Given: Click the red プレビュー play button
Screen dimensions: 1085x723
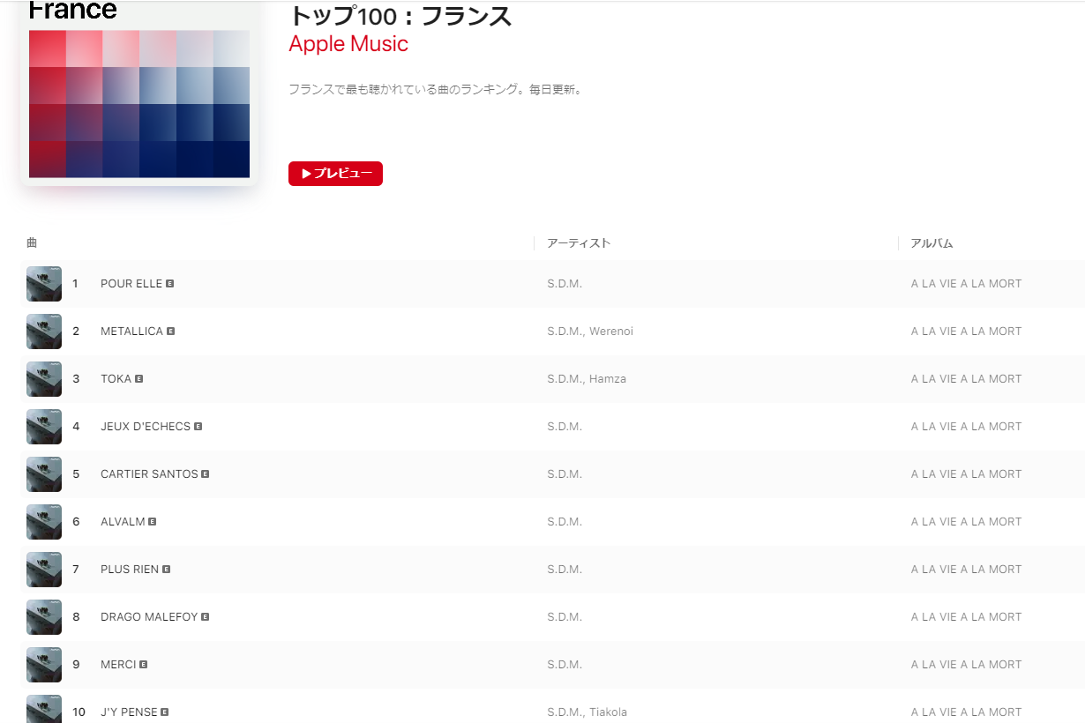Looking at the screenshot, I should tap(335, 174).
